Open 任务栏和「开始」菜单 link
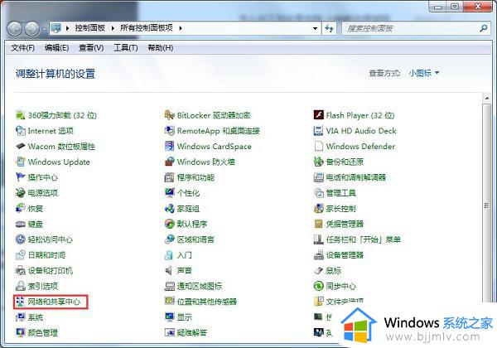497x348 pixels. pos(364,239)
